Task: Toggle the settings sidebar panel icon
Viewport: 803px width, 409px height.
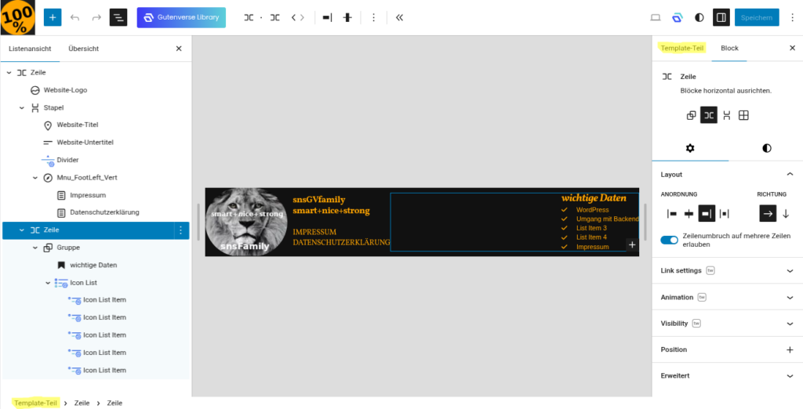Action: tap(721, 17)
